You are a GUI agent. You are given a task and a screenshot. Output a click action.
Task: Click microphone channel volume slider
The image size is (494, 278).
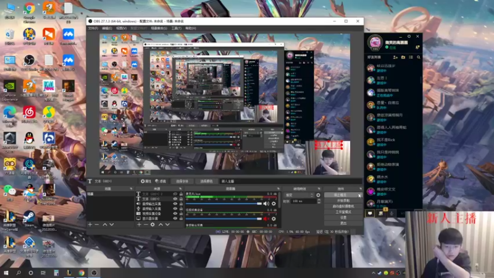click(x=224, y=204)
